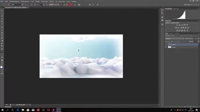Commit current text edits with checkmark
Screen dimensions: 200x112
(93, 5)
